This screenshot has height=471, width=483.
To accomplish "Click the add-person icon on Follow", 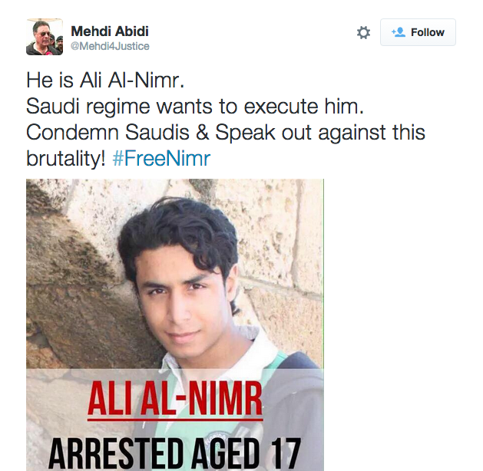I will coord(398,32).
